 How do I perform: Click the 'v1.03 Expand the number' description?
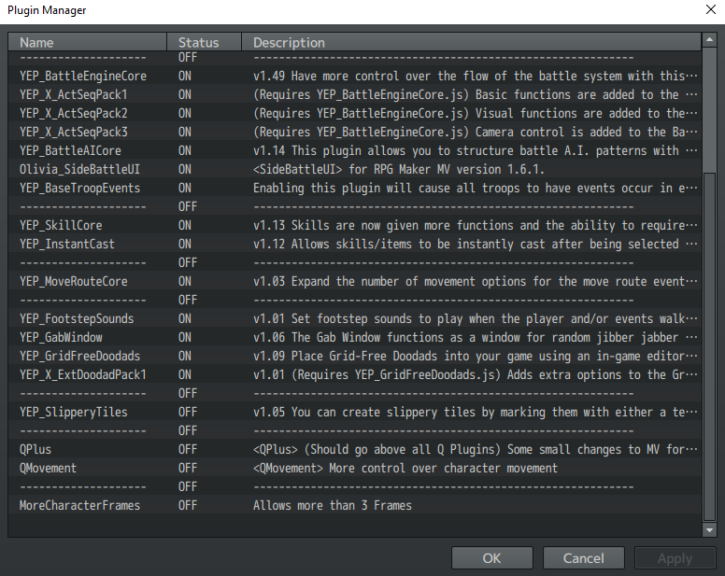pyautogui.click(x=475, y=281)
